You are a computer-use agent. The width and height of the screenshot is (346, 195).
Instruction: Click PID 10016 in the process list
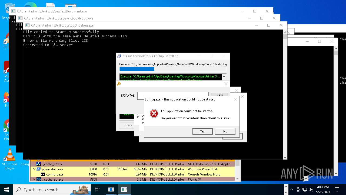pyautogui.click(x=93, y=174)
